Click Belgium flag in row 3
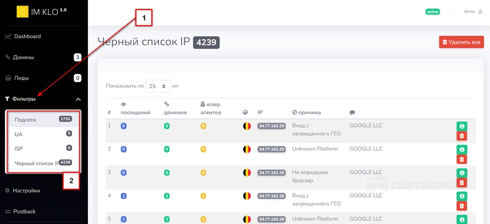Image resolution: width=490 pixels, height=224 pixels. click(247, 173)
